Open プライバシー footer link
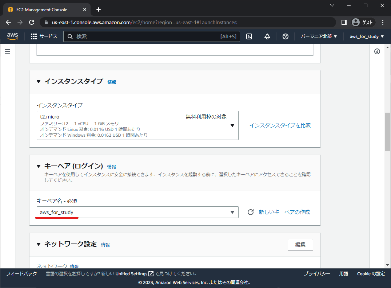391x288 pixels. (317, 274)
